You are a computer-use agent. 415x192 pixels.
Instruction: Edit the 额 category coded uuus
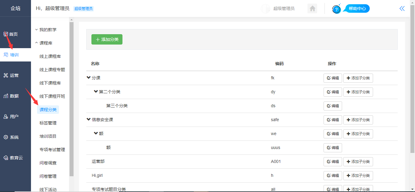click(x=333, y=148)
